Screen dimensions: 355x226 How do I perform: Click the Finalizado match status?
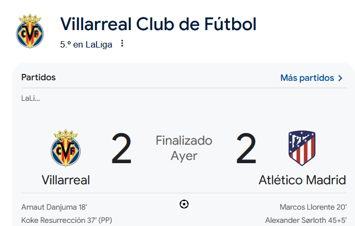pyautogui.click(x=184, y=140)
